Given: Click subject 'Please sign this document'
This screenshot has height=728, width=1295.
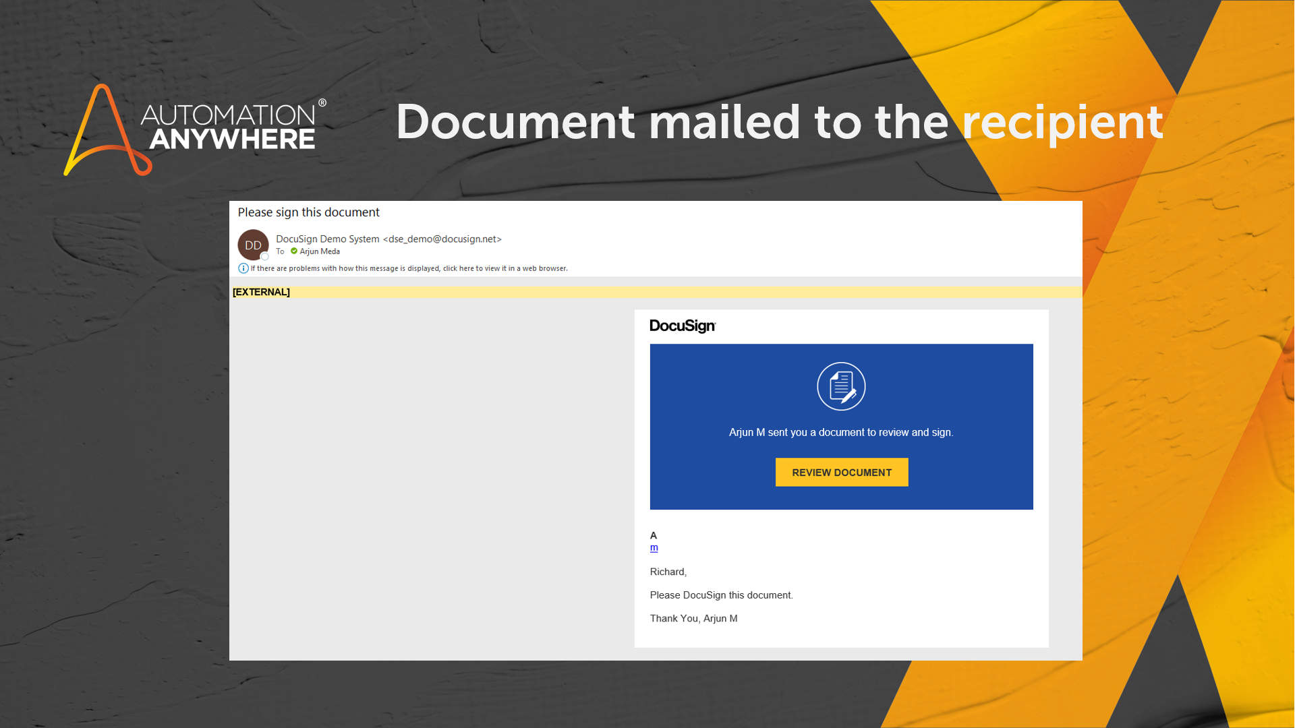Looking at the screenshot, I should pos(308,212).
